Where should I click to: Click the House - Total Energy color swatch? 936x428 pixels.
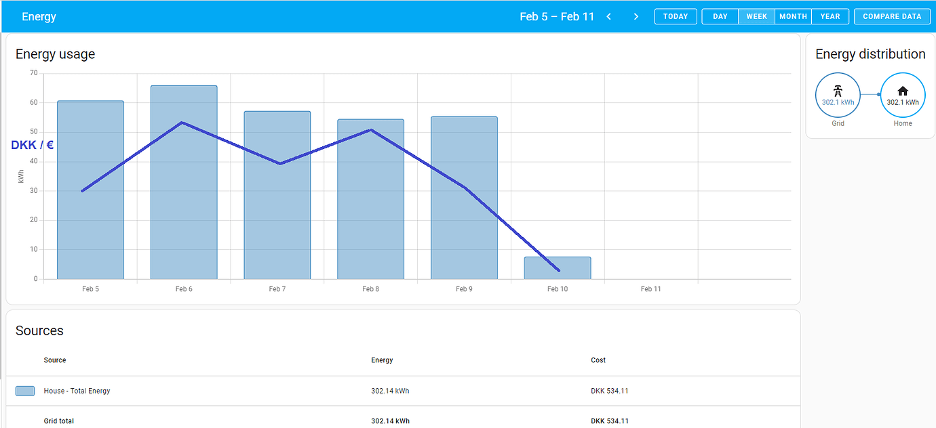(25, 391)
